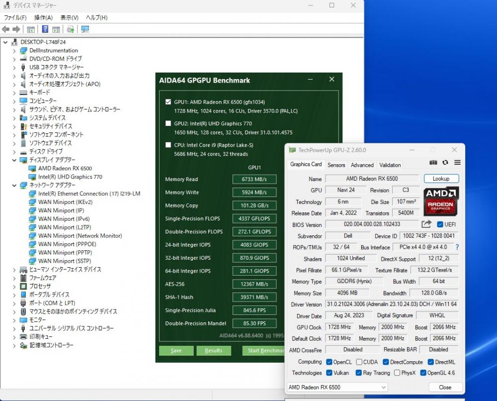The height and width of the screenshot is (401, 497).
Task: Click the BIOS Version field in GPU-Z
Action: click(372, 224)
